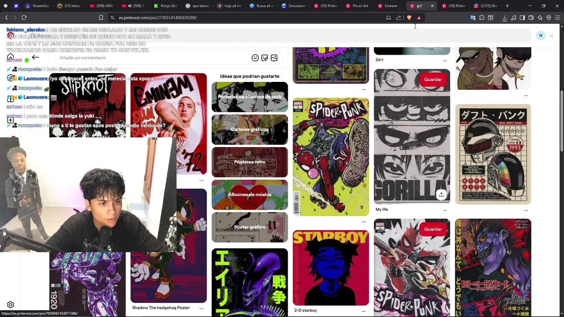
Task: Switch to the Pin en Art tab
Action: coord(357,6)
